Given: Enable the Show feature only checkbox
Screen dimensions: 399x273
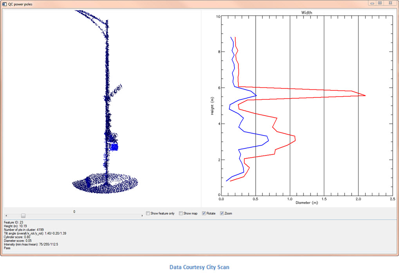Looking at the screenshot, I should coord(148,213).
